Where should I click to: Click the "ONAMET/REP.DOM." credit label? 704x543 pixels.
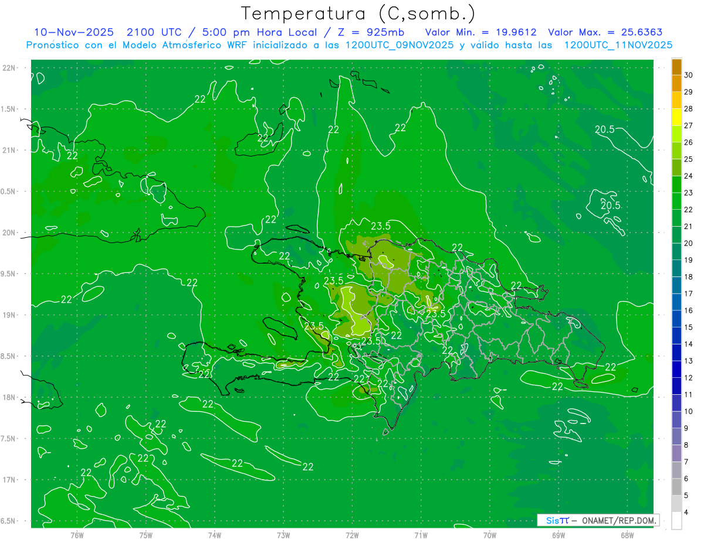coord(619,520)
